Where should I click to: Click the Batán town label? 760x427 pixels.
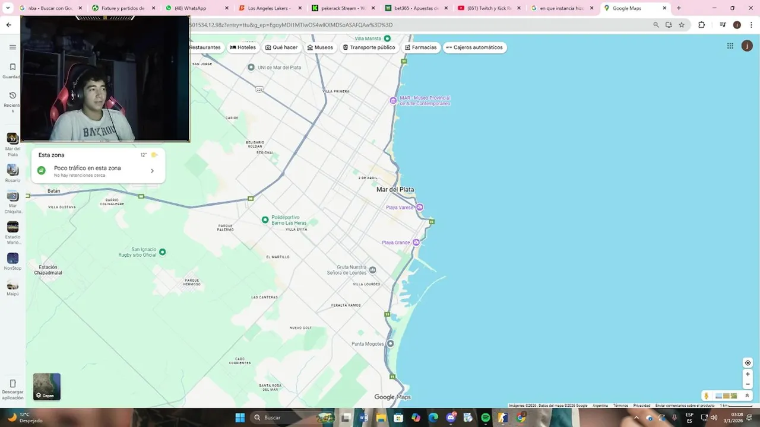point(54,191)
